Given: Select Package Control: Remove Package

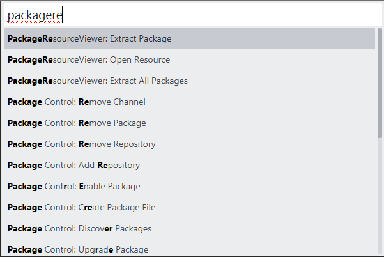Looking at the screenshot, I should [77, 123].
